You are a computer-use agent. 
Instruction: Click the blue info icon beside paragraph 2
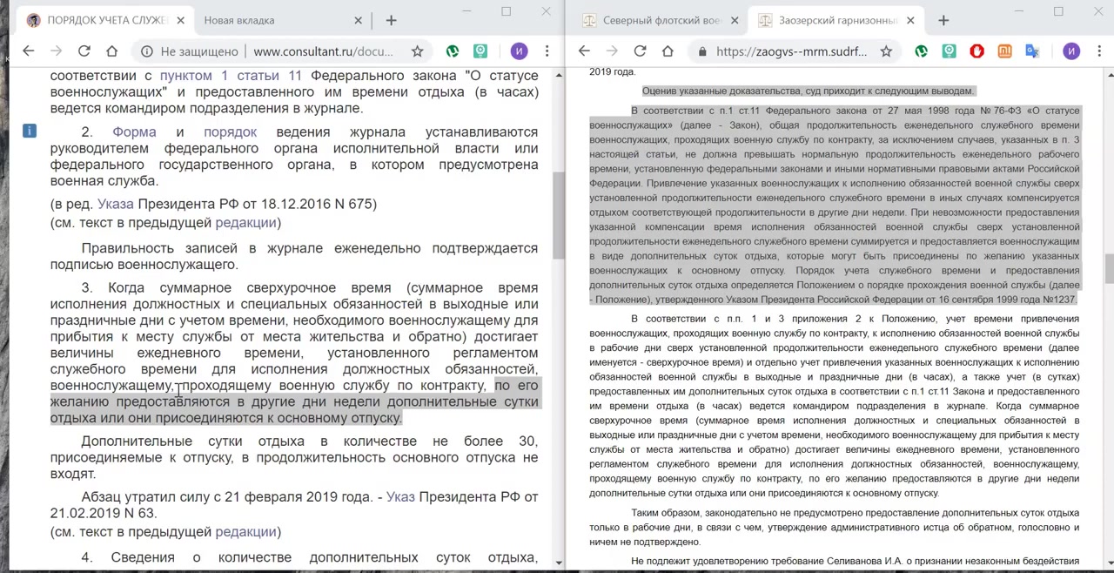click(x=30, y=131)
